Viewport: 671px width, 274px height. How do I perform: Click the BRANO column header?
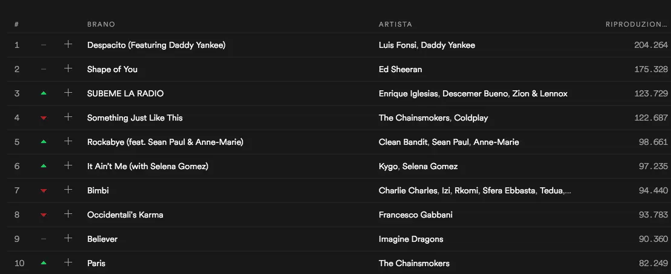(101, 24)
